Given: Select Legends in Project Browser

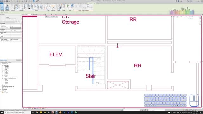Looking at the screenshot, I should tap(5, 85).
